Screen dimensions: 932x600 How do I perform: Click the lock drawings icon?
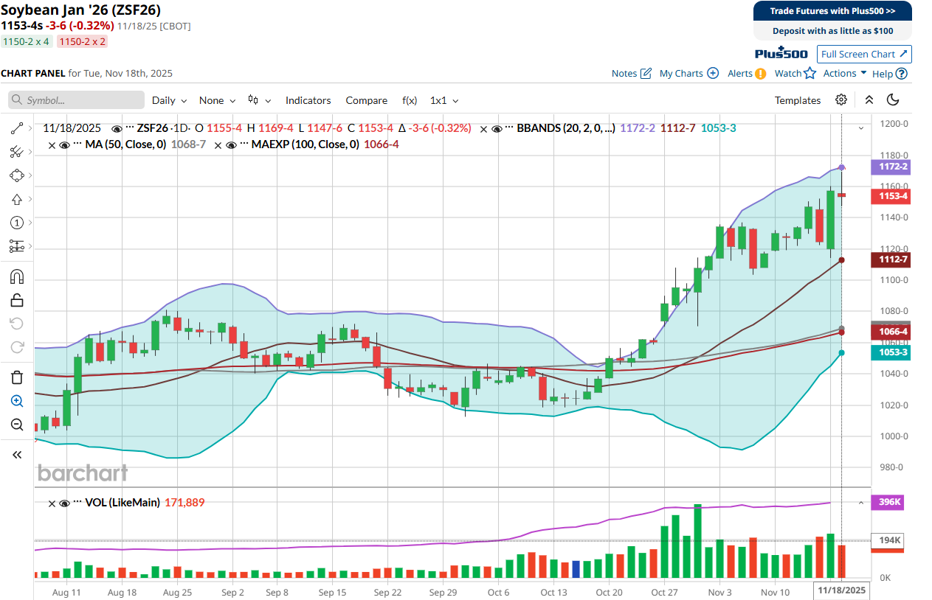[16, 300]
